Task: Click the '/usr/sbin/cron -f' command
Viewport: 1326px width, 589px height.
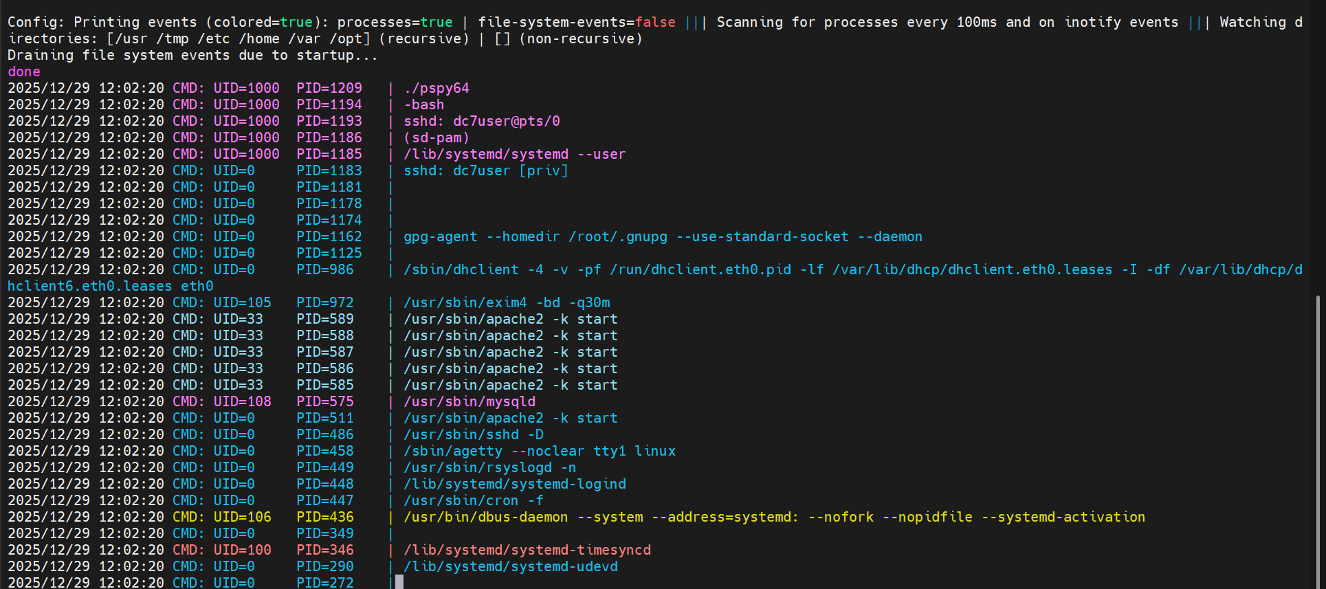Action: point(474,501)
